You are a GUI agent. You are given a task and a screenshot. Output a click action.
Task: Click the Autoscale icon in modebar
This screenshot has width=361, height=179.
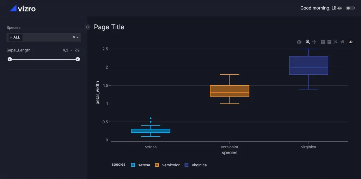(336, 42)
